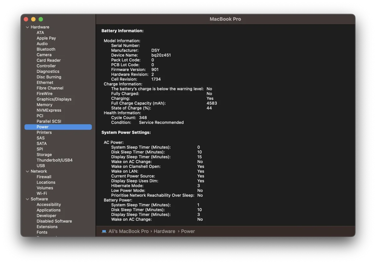Viewport: 376px width, 264px height.
Task: Select Developer under Software
Action: coord(46,216)
